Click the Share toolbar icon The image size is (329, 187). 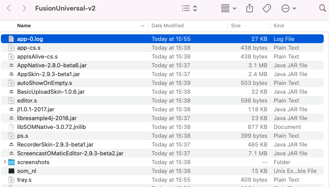tap(250, 8)
